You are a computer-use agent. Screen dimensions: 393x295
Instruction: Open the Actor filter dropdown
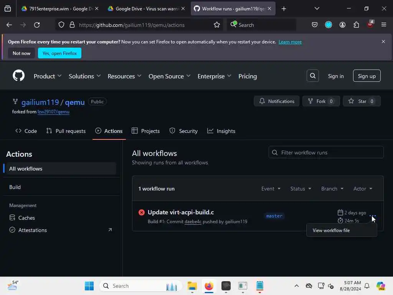click(x=363, y=189)
